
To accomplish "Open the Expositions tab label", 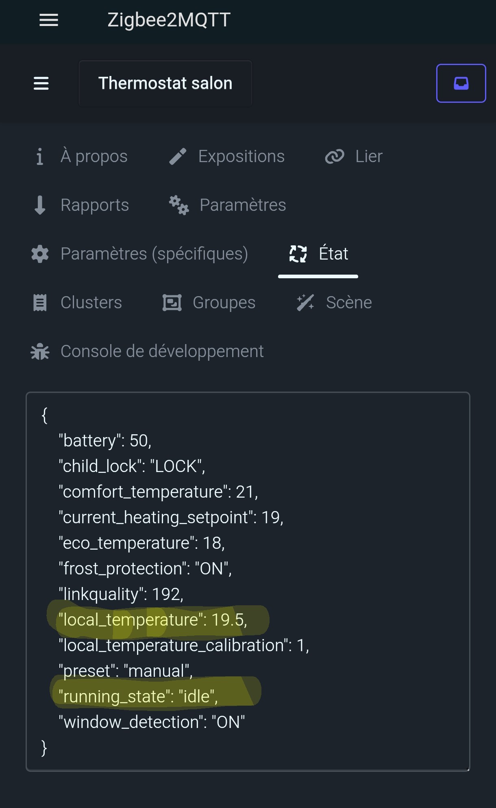I will [241, 156].
